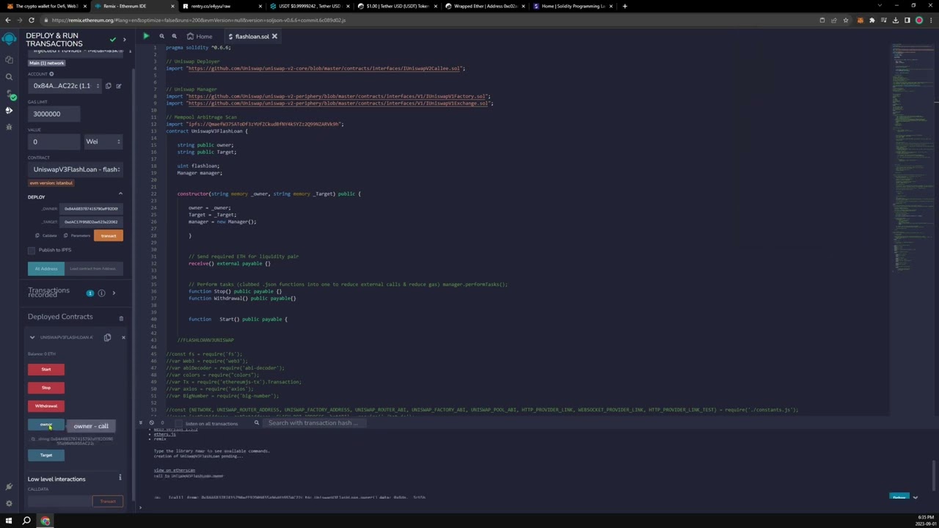The height and width of the screenshot is (528, 939).
Task: Open the Debugger sidebar icon
Action: tap(9, 127)
